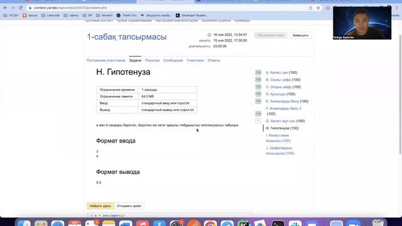Open problem A. Келесі сан
402x226 pixels.
coord(276,73)
